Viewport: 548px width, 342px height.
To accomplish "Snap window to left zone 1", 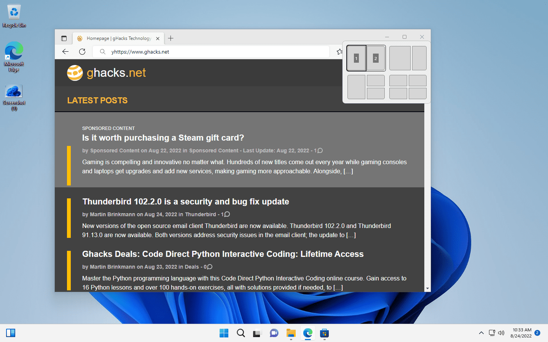I will coord(356,58).
